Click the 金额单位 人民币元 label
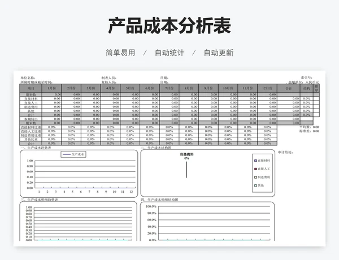Screen dimensions: 339x260 [x=303, y=82]
